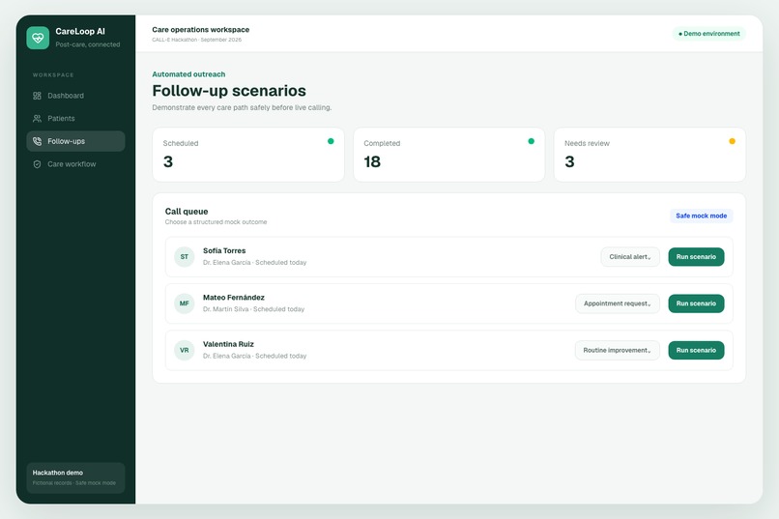Click the Mateo Fernández name
The width and height of the screenshot is (779, 519).
(x=234, y=298)
